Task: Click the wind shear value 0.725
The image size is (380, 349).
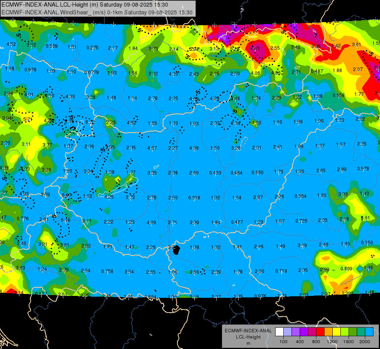Action: tap(301, 221)
